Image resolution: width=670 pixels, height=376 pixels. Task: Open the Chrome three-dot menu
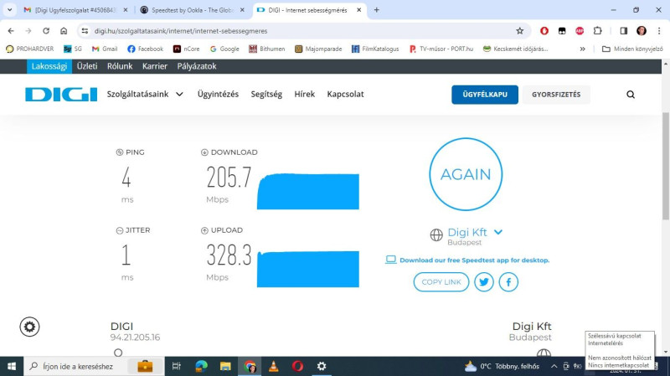(x=659, y=31)
